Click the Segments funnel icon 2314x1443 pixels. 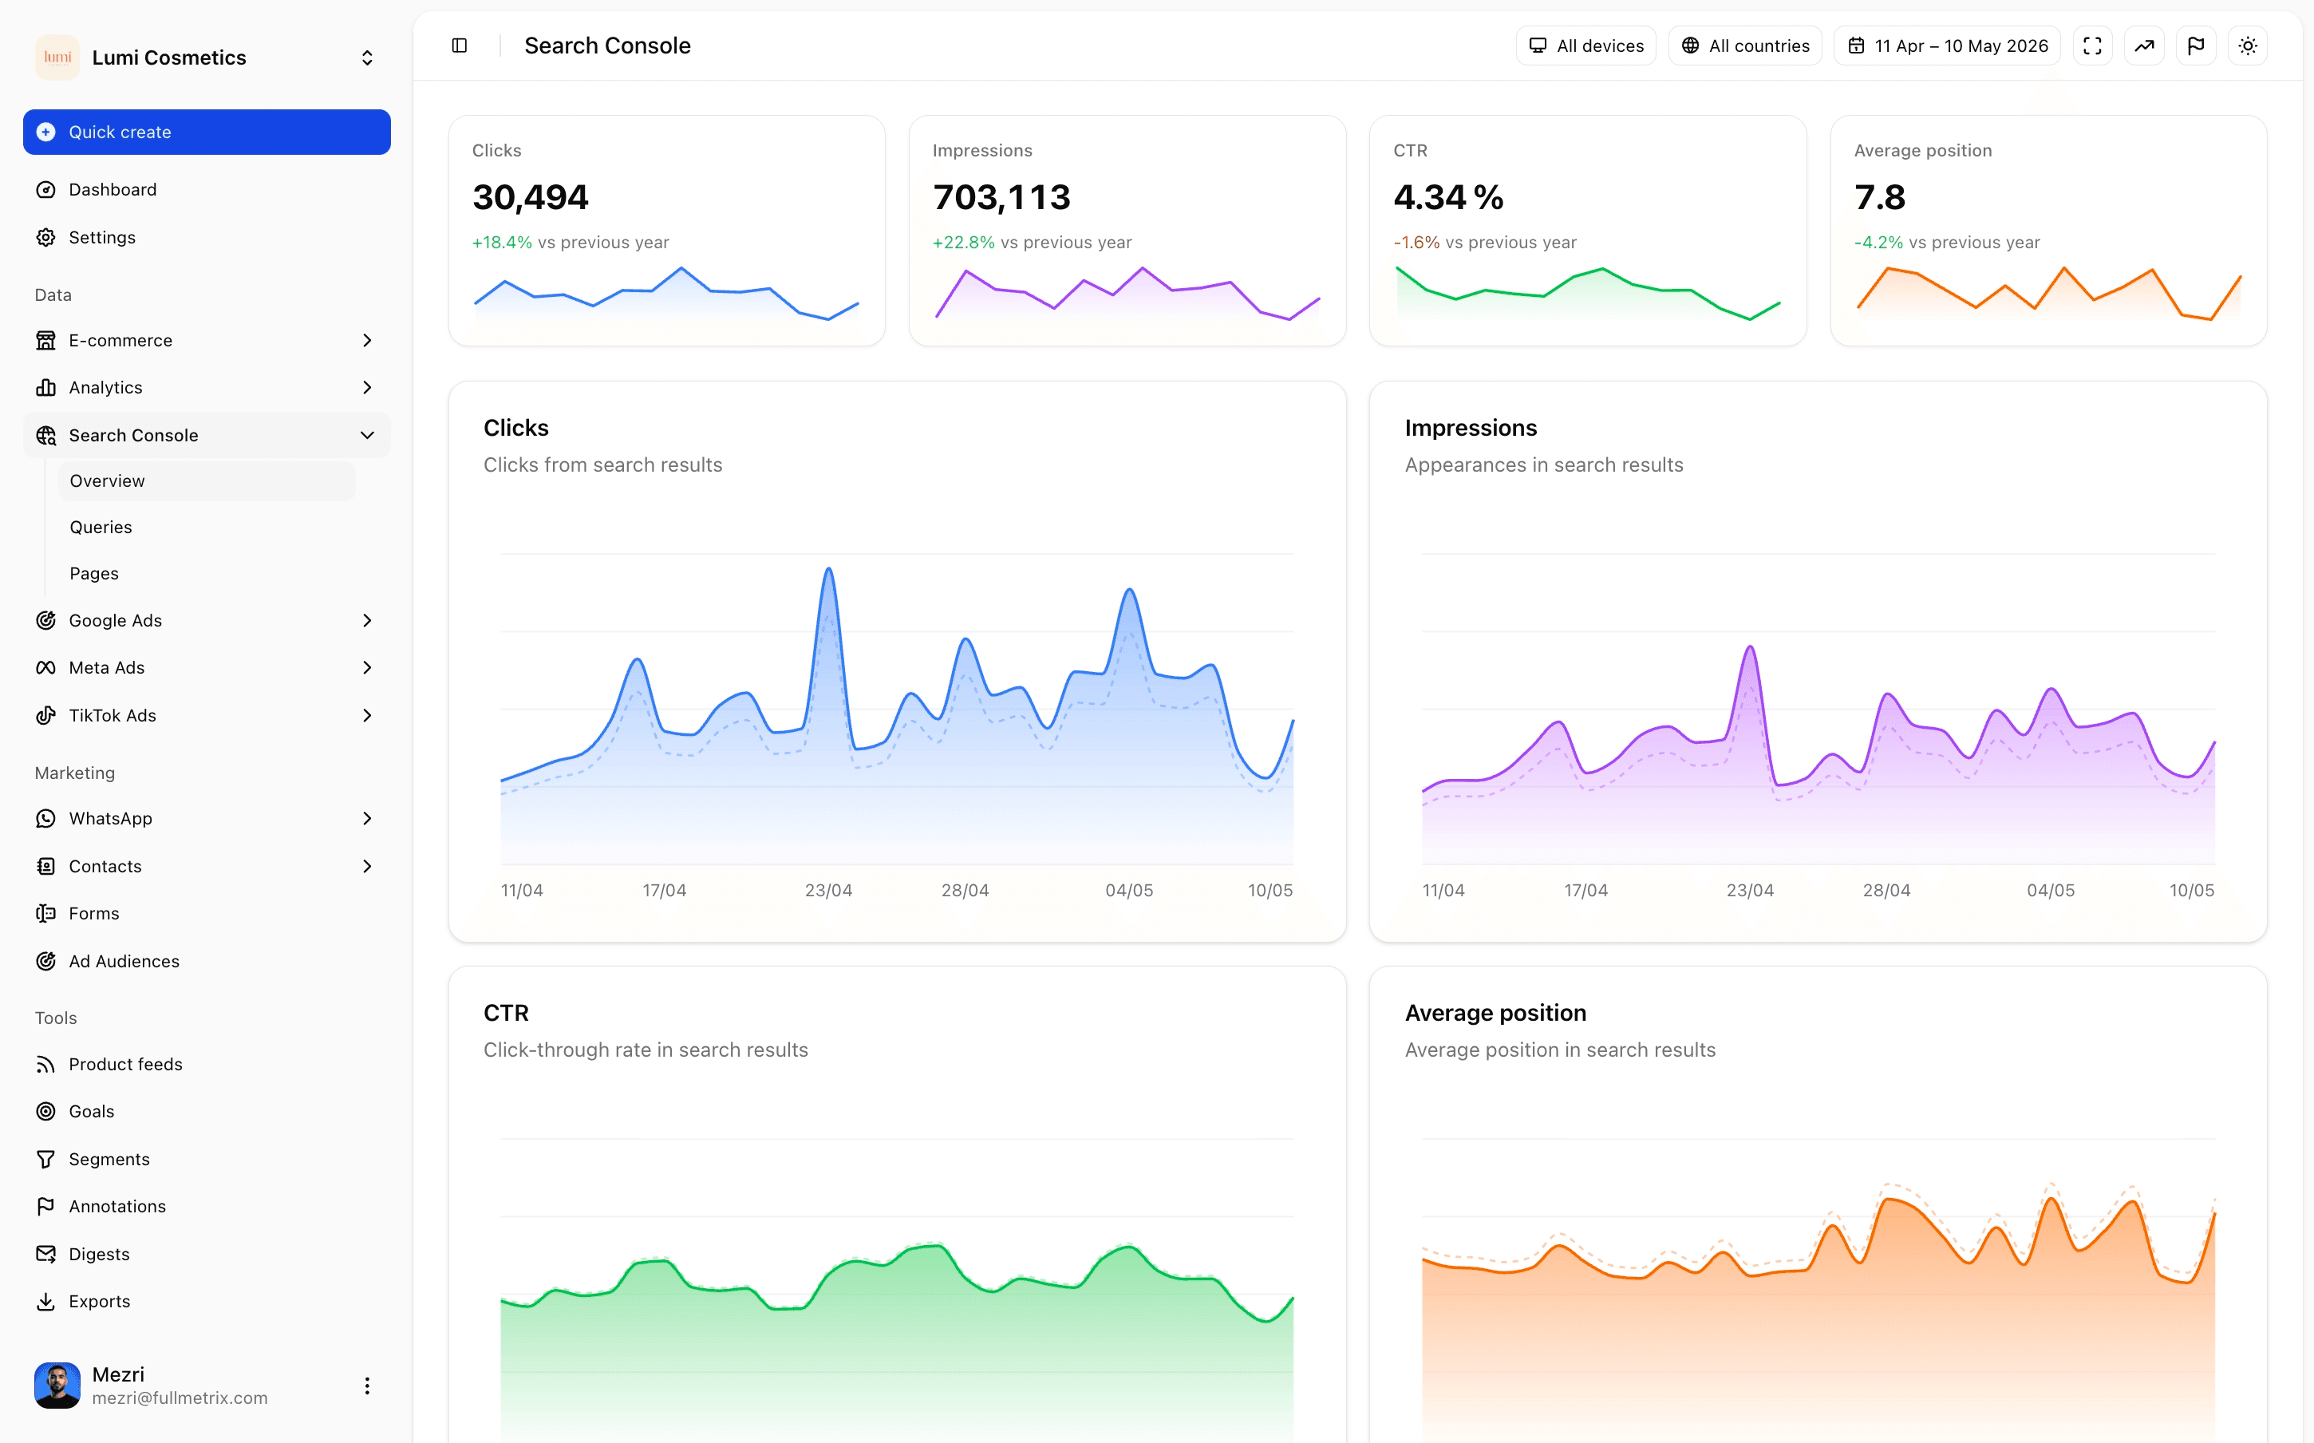pyautogui.click(x=45, y=1160)
